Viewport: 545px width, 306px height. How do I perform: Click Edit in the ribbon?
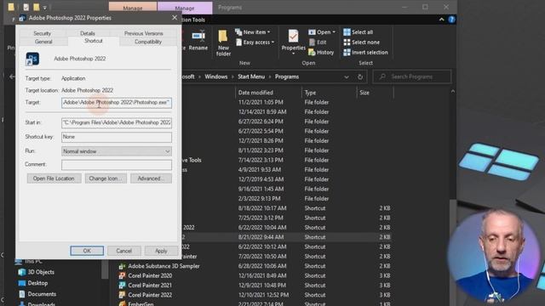pyautogui.click(x=318, y=42)
